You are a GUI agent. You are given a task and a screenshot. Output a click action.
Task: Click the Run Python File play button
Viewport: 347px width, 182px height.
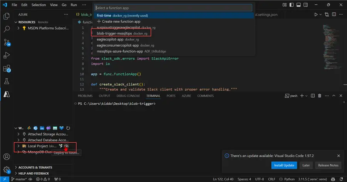point(316,15)
